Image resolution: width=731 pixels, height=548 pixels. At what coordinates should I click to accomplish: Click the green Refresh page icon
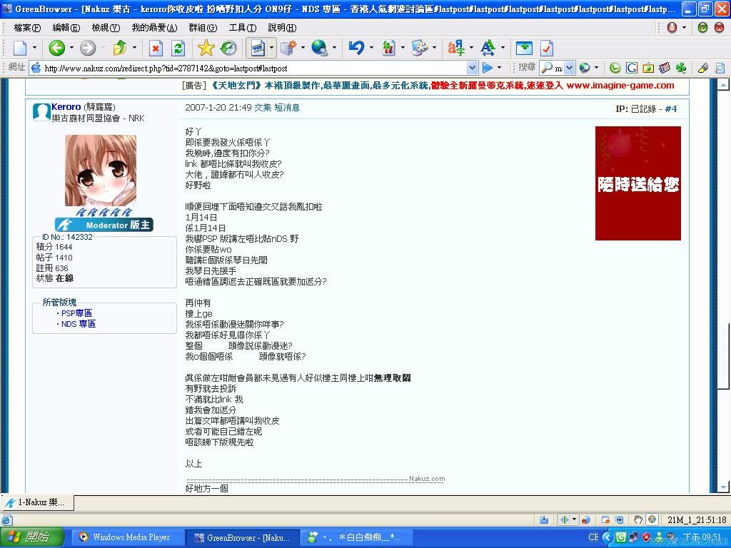(178, 48)
